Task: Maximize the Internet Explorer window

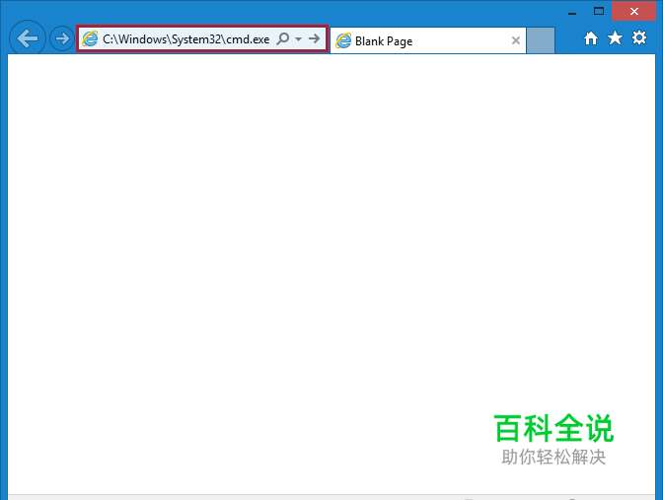Action: tap(599, 12)
